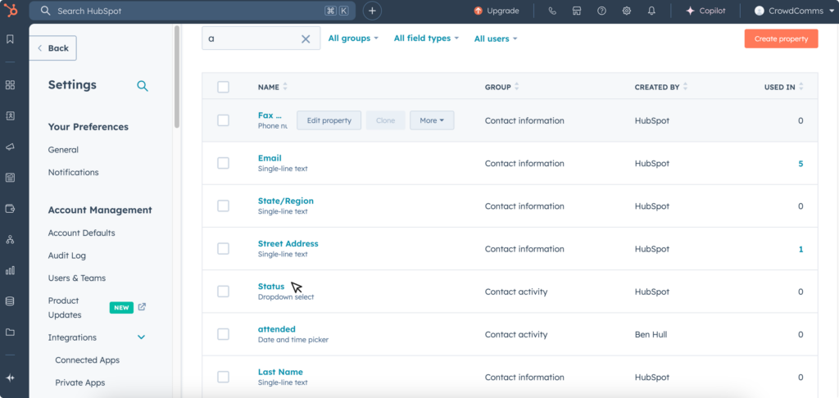
Task: Check the Email property checkbox
Action: tap(223, 163)
